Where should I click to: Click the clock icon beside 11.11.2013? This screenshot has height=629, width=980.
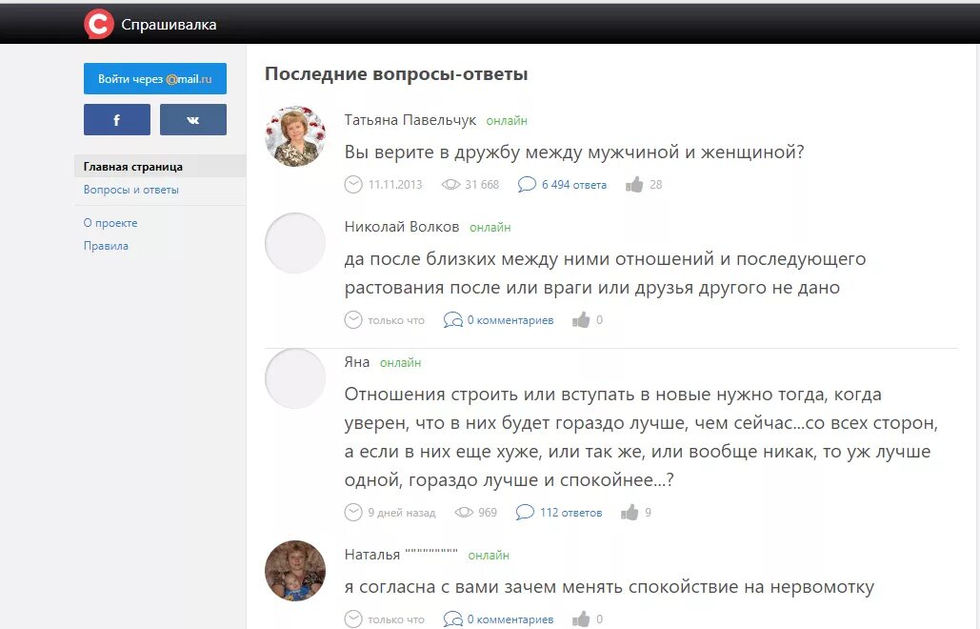(352, 184)
